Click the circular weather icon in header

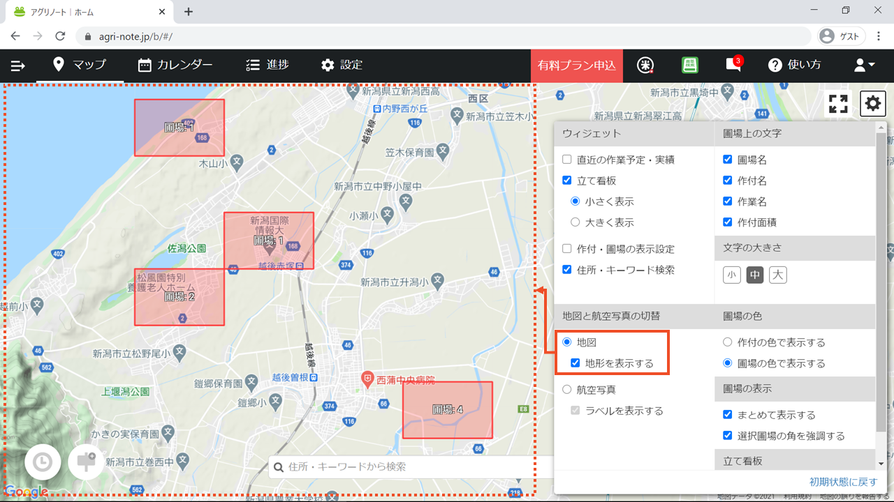point(645,65)
